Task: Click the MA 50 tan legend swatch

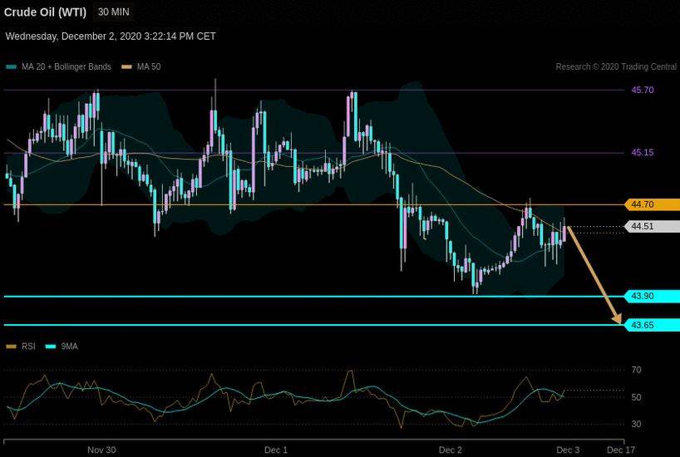Action: click(x=126, y=67)
